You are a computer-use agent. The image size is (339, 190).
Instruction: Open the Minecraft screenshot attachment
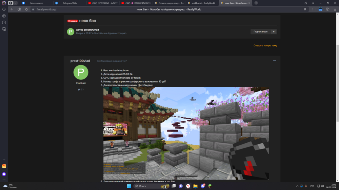pos(186,133)
